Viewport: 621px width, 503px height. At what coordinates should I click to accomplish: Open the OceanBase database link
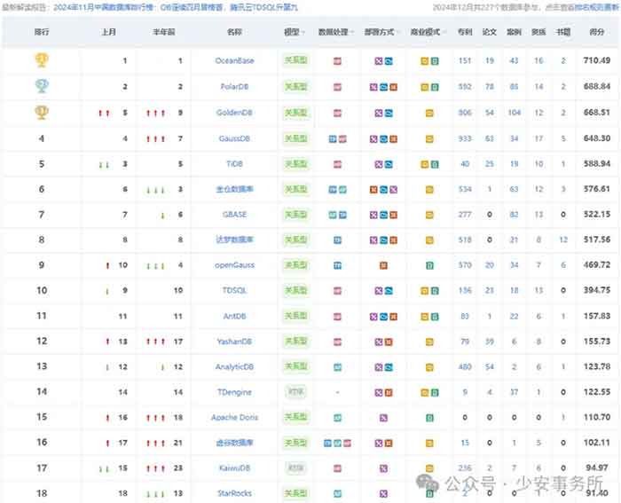click(x=234, y=61)
